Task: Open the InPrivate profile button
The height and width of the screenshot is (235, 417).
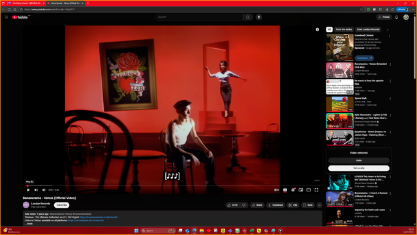Action: tap(403, 9)
